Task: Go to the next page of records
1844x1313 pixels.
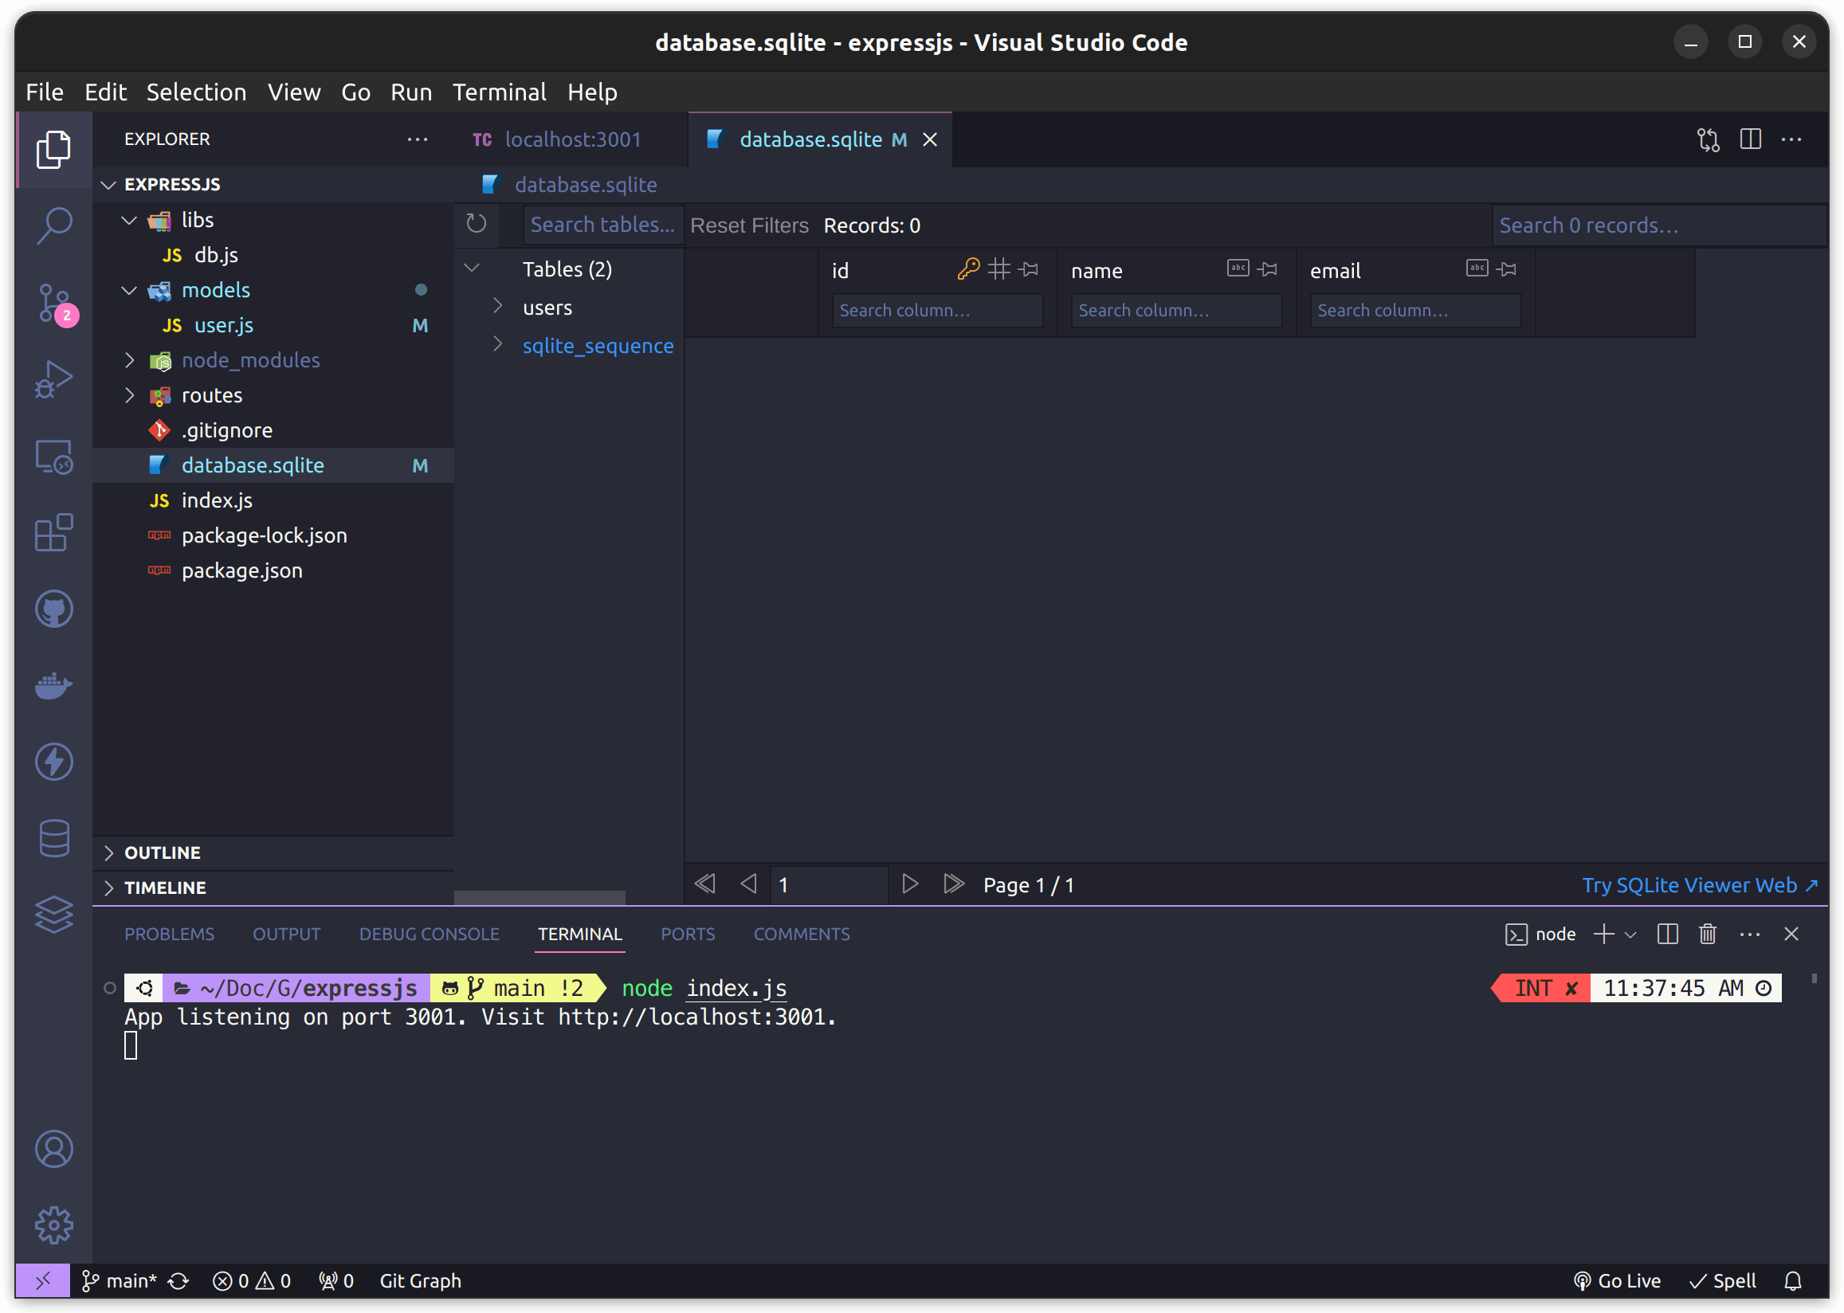Action: 909,884
